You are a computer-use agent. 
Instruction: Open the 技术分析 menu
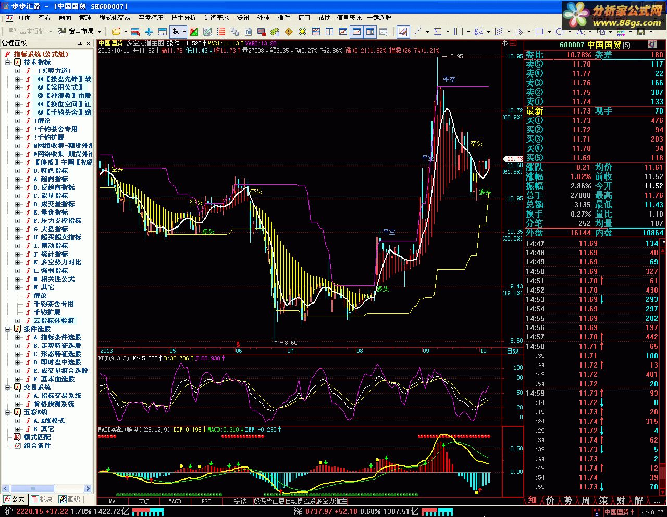click(183, 17)
